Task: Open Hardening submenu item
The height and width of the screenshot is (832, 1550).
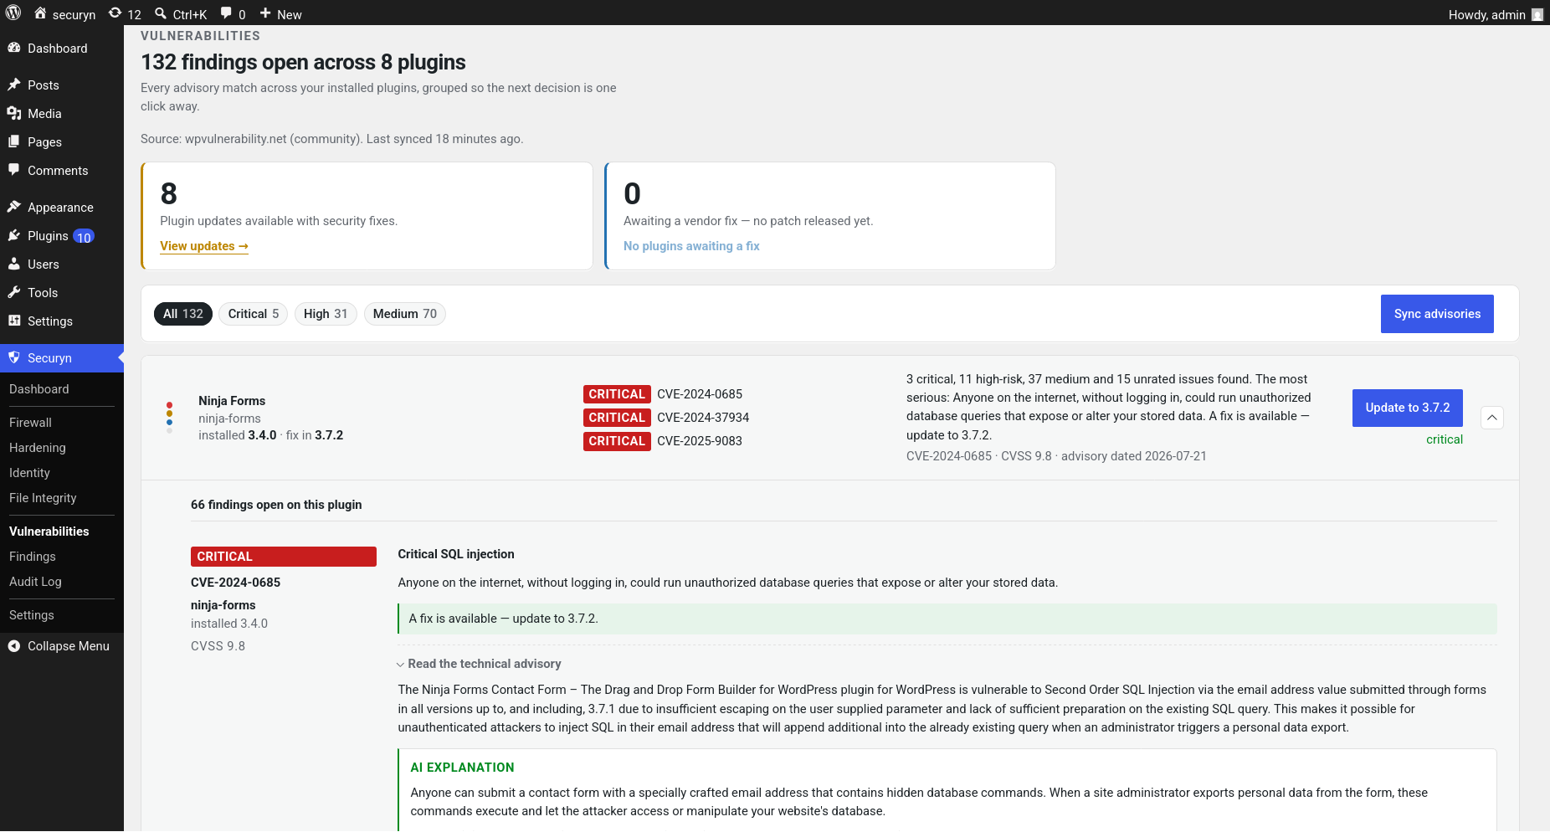Action: (38, 448)
